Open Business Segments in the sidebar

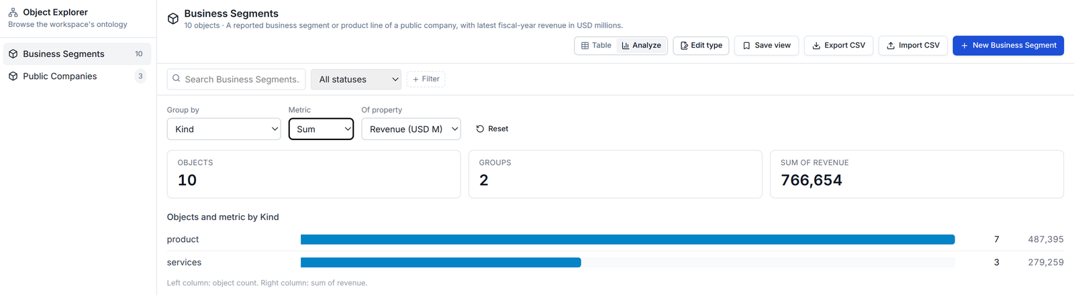coord(77,54)
